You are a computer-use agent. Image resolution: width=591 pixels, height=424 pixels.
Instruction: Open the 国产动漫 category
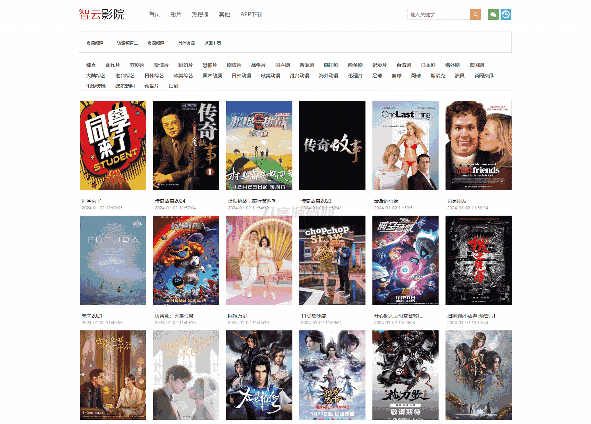[212, 76]
